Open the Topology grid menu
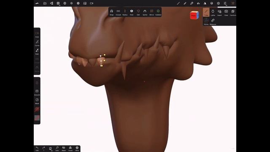The width and height of the screenshot is (270, 152). pos(58,3)
